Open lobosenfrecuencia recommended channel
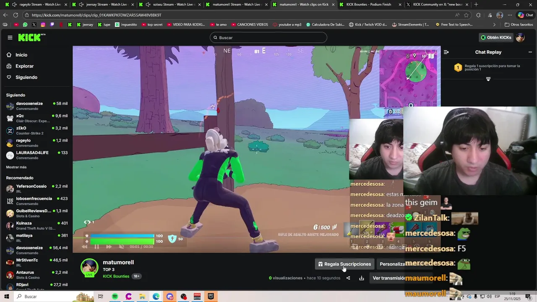Image resolution: width=537 pixels, height=302 pixels. pyautogui.click(x=36, y=201)
